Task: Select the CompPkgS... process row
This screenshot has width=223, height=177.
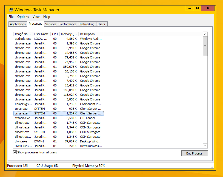Action: (59, 104)
